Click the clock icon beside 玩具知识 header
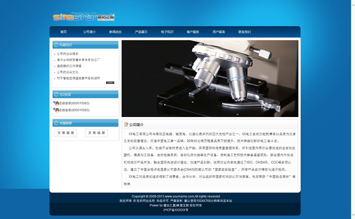 pyautogui.click(x=56, y=45)
